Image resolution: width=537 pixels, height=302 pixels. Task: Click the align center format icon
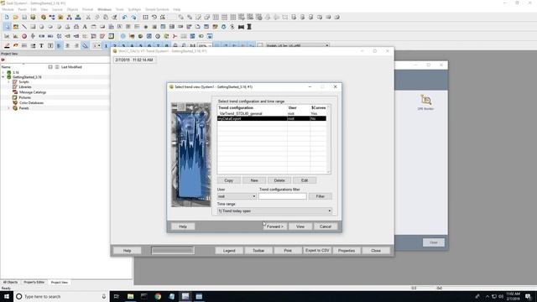click(x=67, y=45)
